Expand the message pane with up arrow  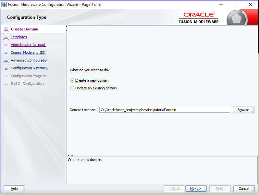[x=68, y=156]
